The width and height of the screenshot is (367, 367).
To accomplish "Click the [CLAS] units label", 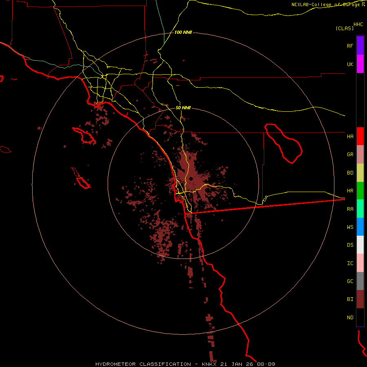I will (345, 28).
